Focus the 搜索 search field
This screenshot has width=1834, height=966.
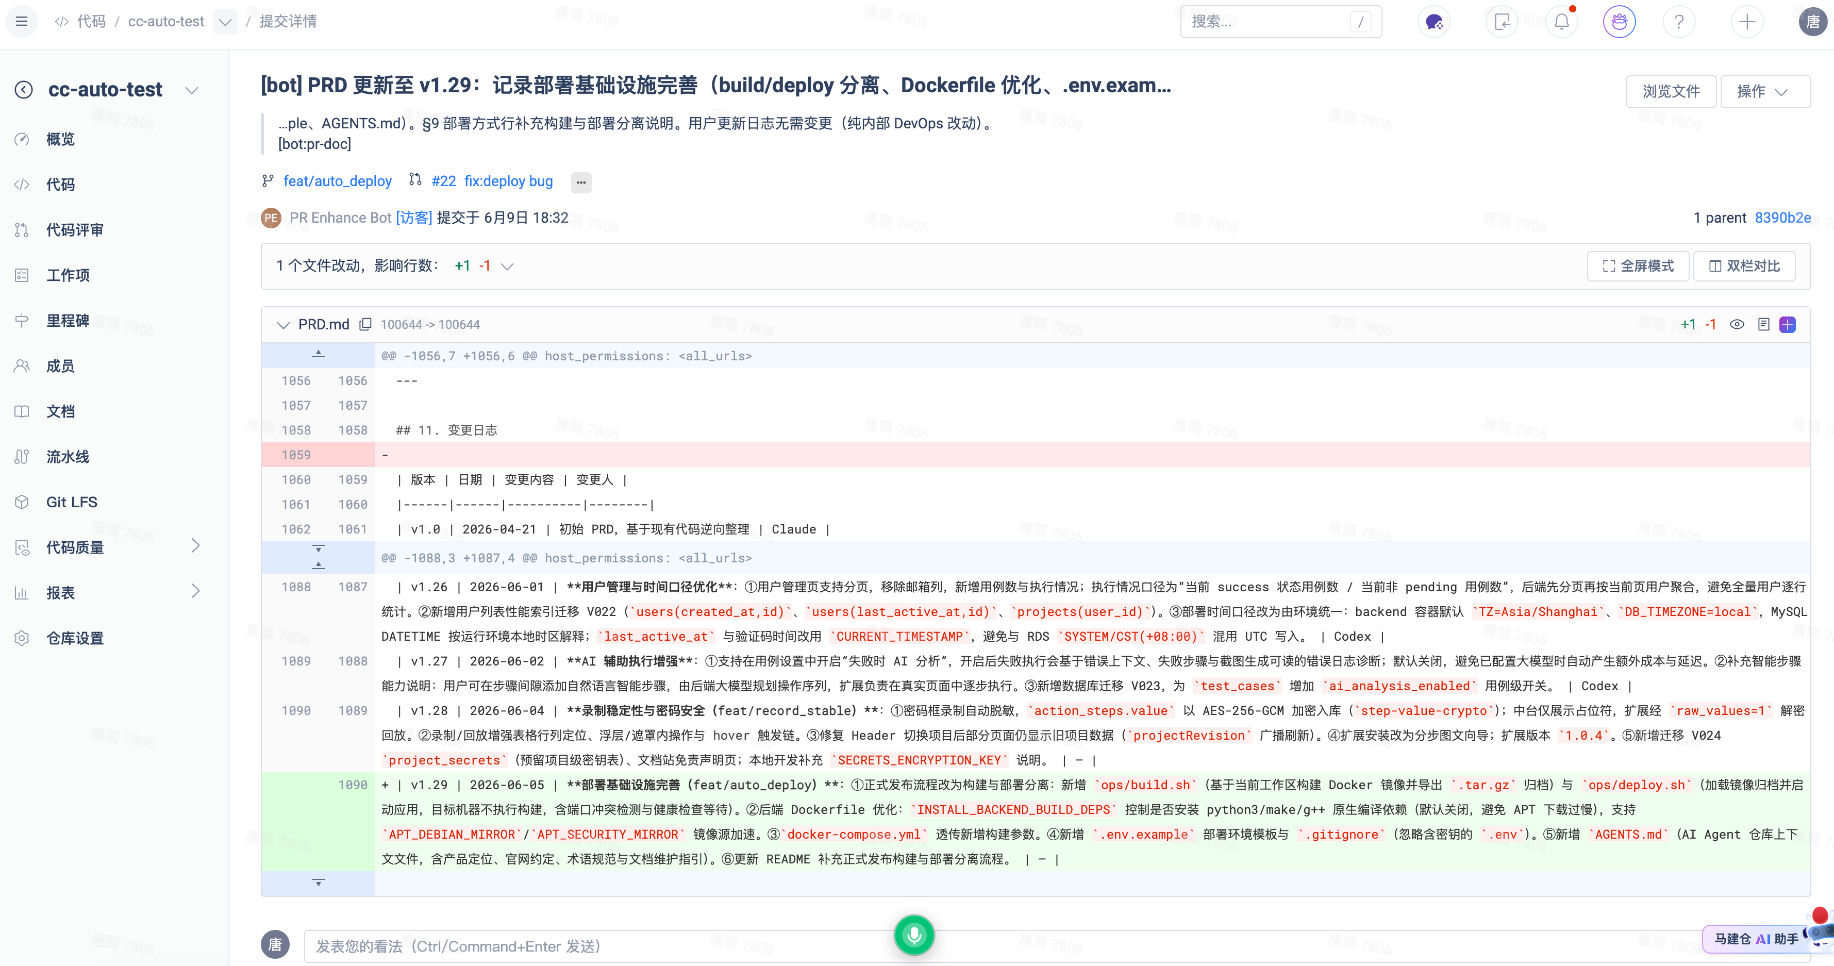(x=1280, y=22)
